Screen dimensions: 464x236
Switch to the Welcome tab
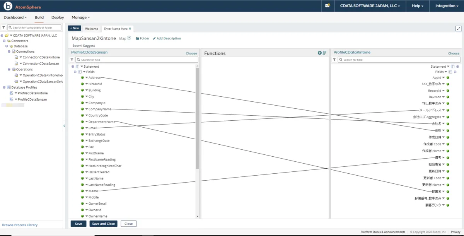[92, 29]
